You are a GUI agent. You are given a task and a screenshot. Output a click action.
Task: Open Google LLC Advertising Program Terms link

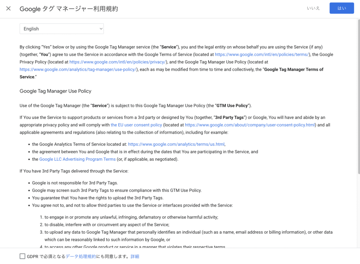pyautogui.click(x=77, y=159)
